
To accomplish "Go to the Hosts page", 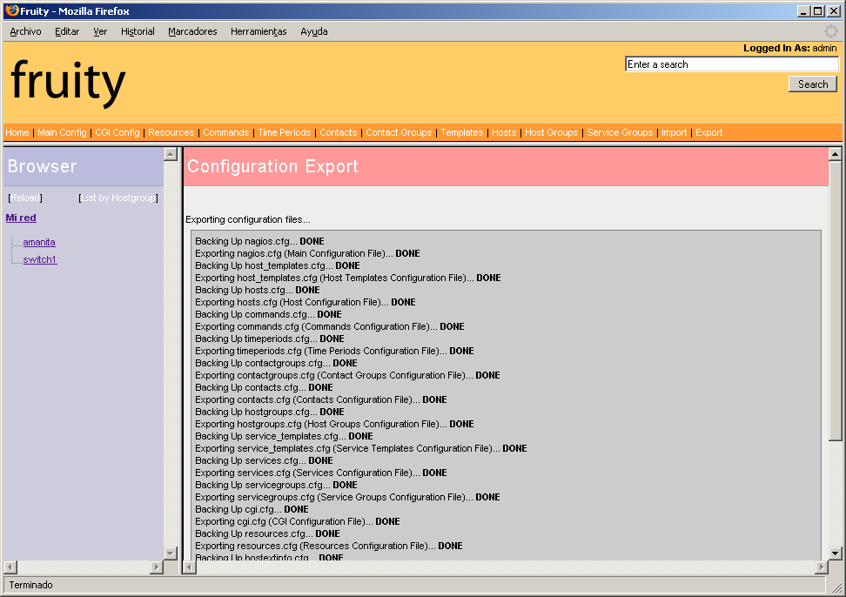I will pos(504,132).
